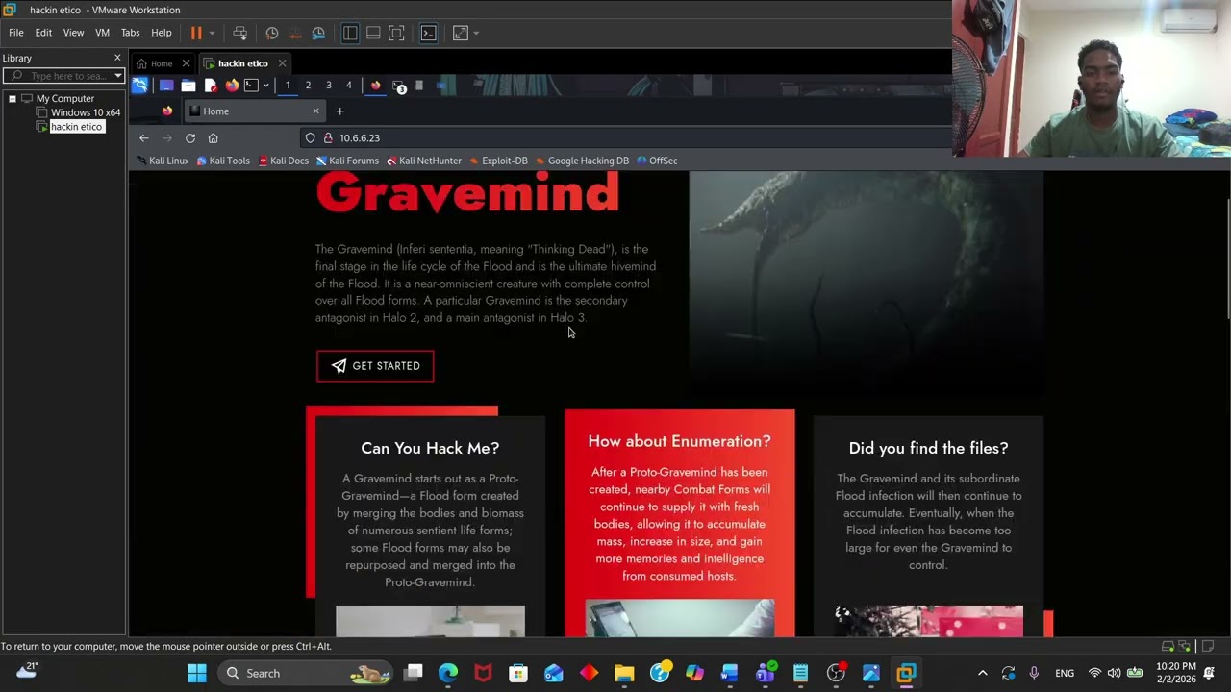This screenshot has width=1231, height=692.
Task: Expand the pause button dropdown arrow
Action: point(212,33)
